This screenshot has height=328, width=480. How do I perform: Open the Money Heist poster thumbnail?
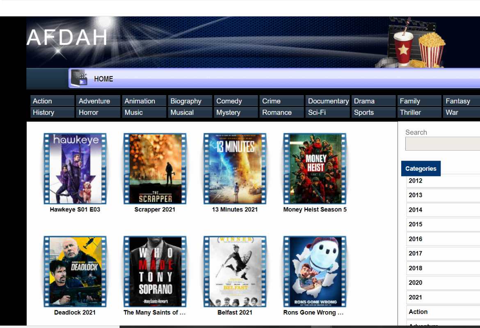click(315, 168)
